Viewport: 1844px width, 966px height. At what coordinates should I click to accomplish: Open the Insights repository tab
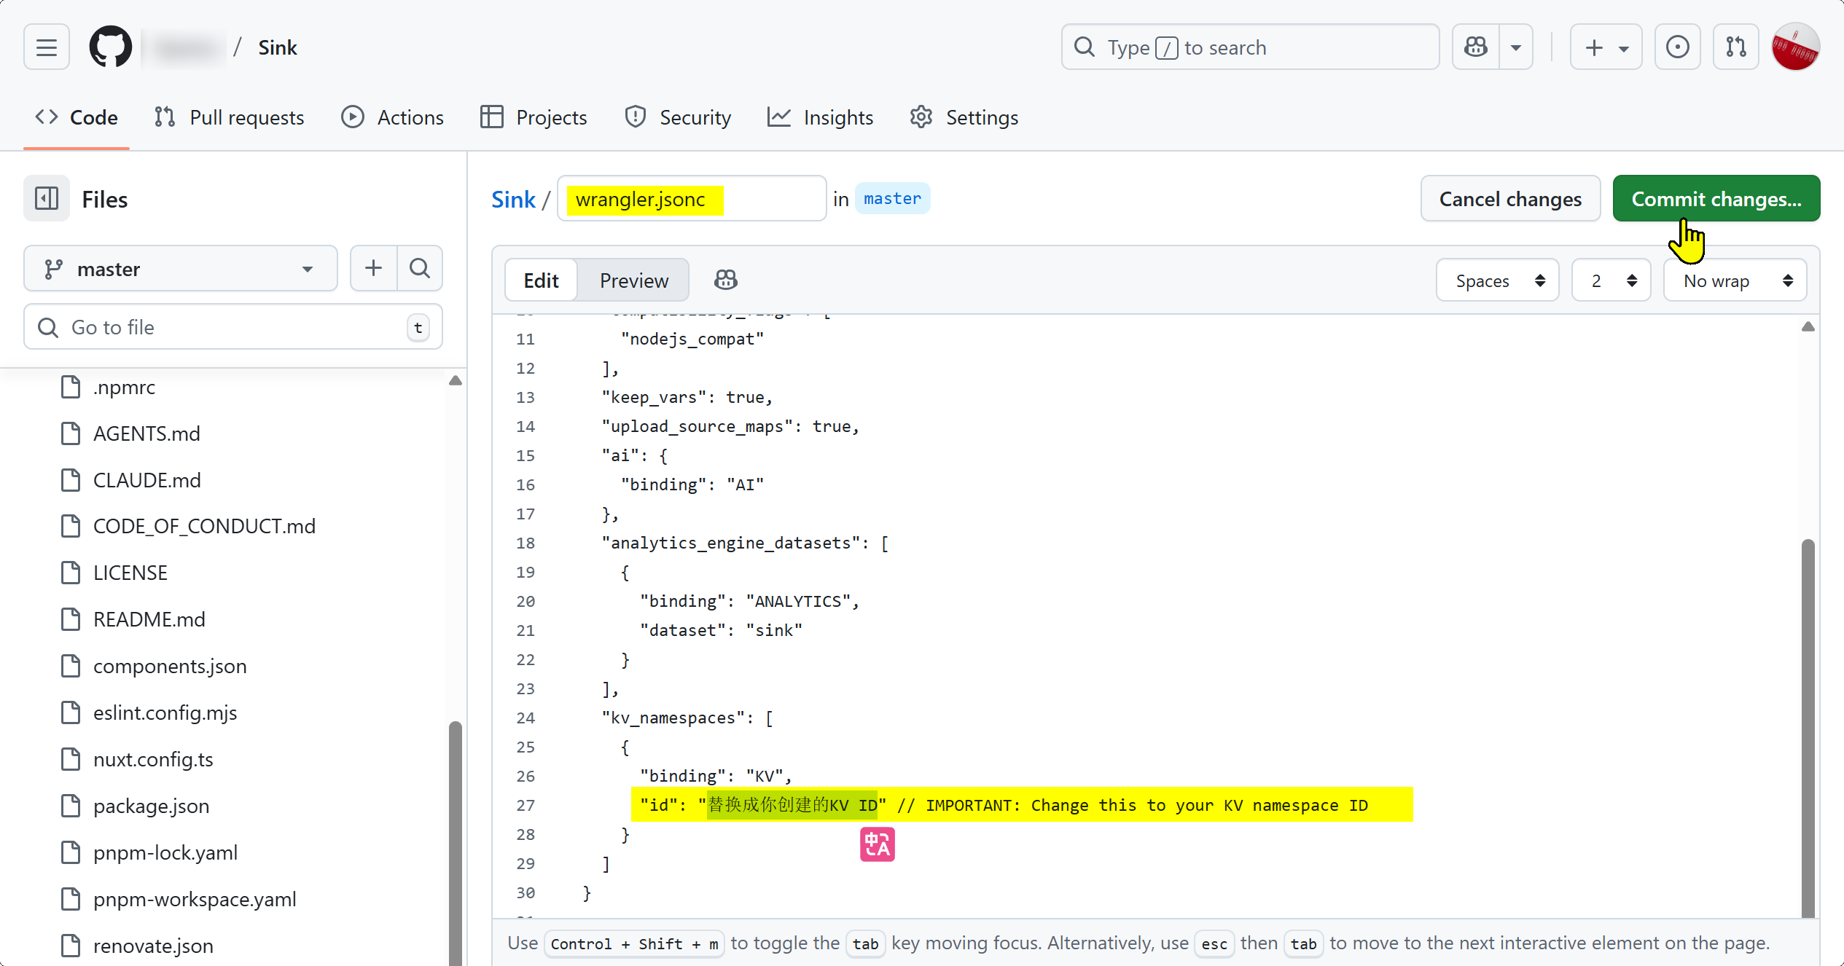click(x=821, y=117)
